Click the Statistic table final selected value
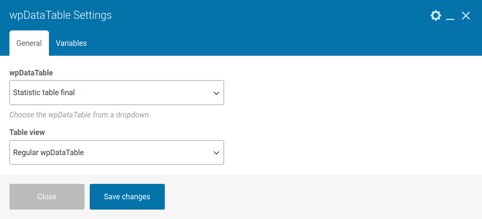The height and width of the screenshot is (219, 482). tap(44, 93)
